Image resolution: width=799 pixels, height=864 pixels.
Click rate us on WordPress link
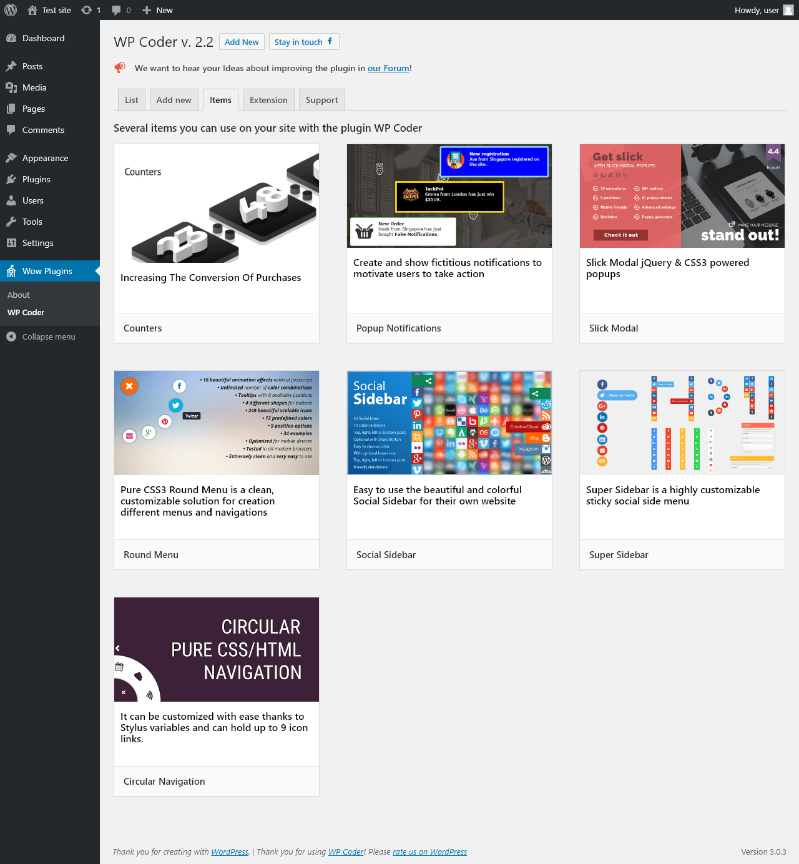pyautogui.click(x=429, y=852)
